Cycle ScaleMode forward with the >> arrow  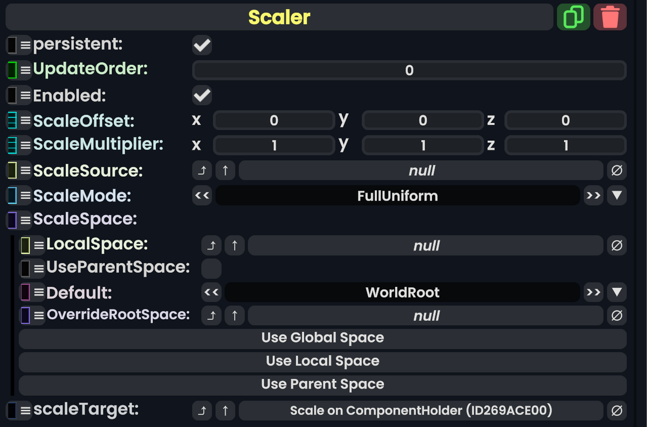point(593,196)
